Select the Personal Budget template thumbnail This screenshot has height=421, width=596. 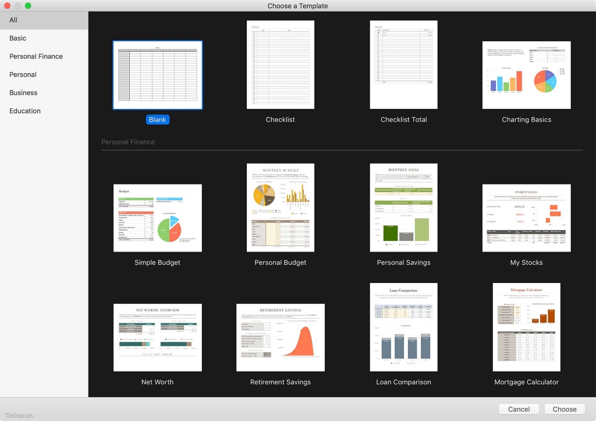click(x=281, y=208)
